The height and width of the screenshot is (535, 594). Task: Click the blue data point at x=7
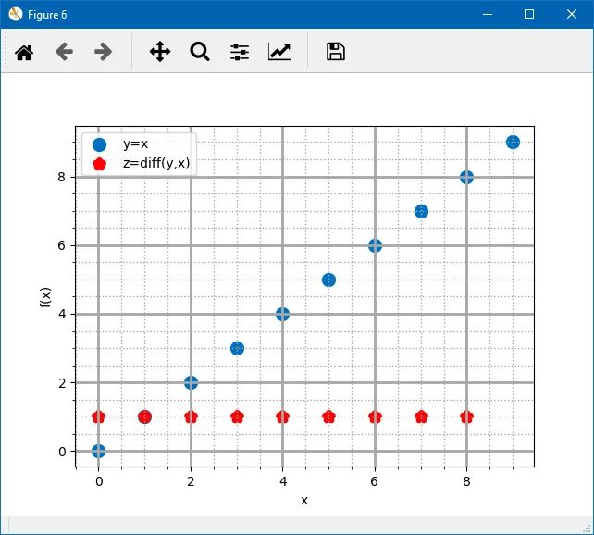(421, 211)
